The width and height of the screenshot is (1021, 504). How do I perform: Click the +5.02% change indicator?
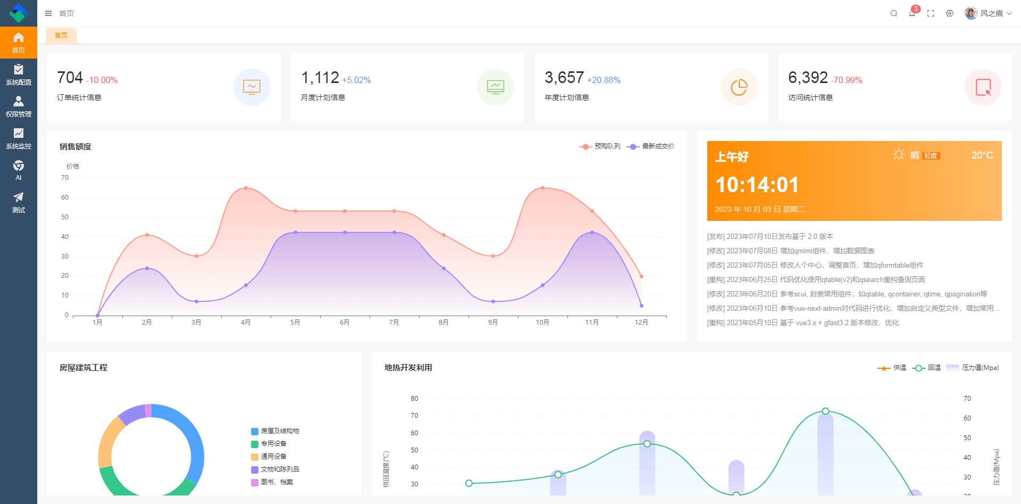[x=357, y=80]
